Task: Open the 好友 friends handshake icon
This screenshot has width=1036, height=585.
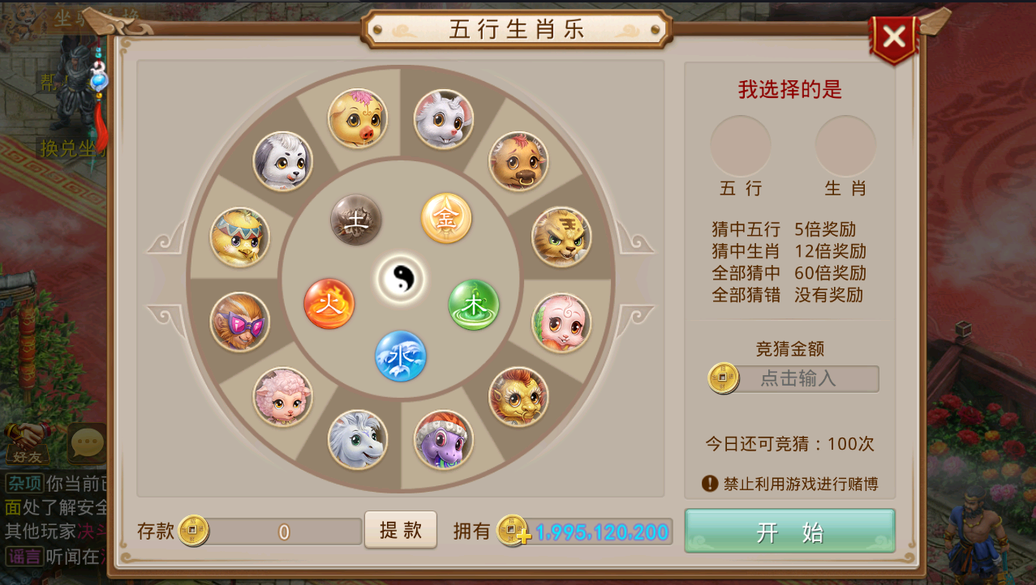Action: pos(26,443)
